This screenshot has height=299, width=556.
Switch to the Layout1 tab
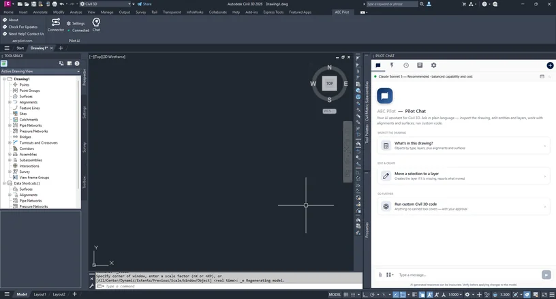(x=40, y=294)
